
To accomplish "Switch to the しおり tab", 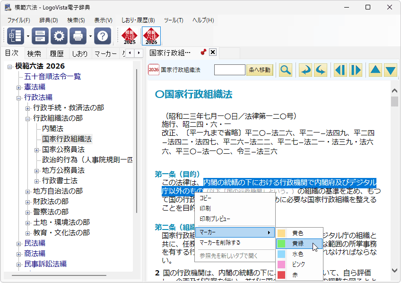I will tap(79, 53).
